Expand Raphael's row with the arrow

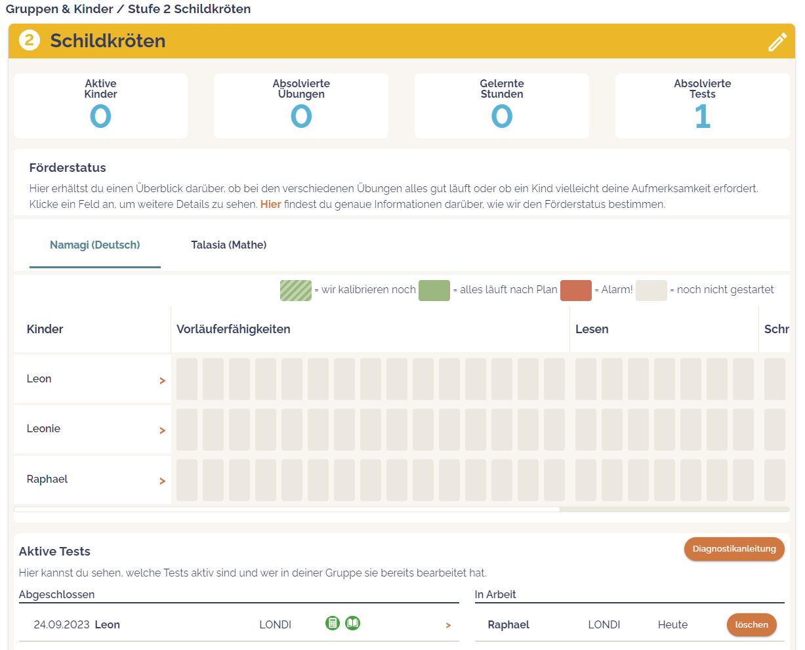pos(162,481)
